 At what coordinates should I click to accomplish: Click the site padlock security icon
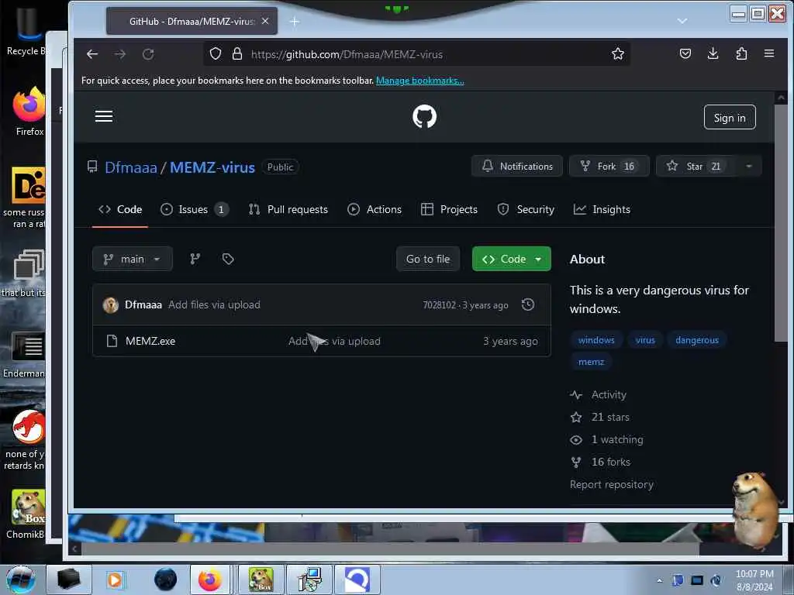[x=237, y=53]
